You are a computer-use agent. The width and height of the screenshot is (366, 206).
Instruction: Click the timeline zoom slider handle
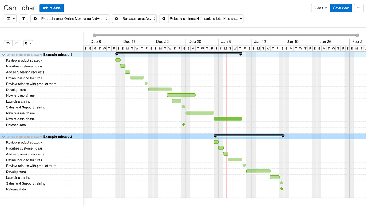pos(95,35)
